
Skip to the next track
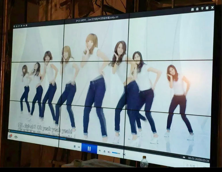click(100, 150)
